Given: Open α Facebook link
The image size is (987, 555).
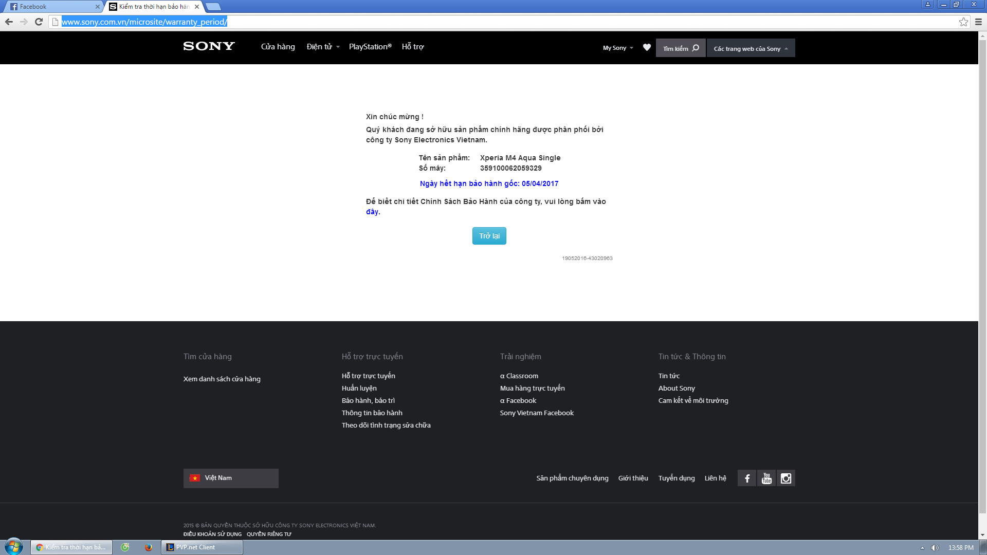Looking at the screenshot, I should [518, 400].
